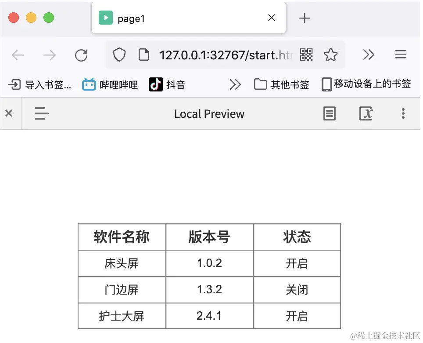Open the document view icon beside Local Preview

pos(329,113)
